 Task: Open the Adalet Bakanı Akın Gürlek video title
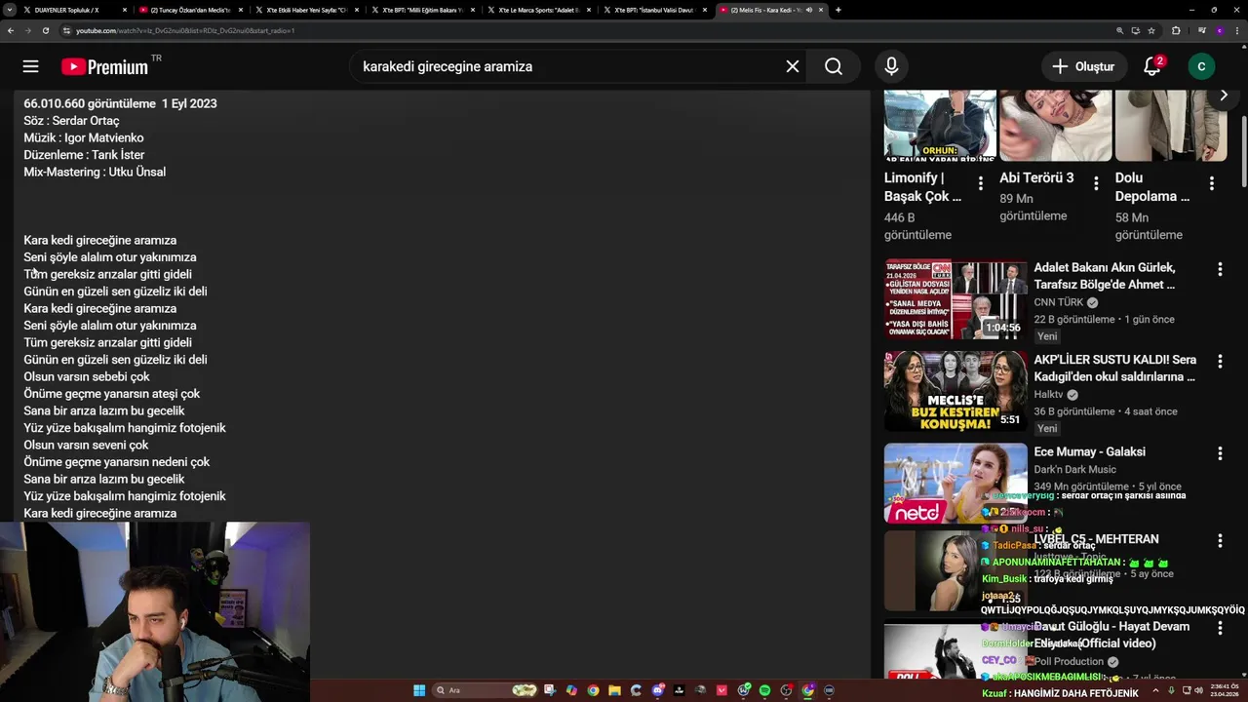click(1105, 276)
